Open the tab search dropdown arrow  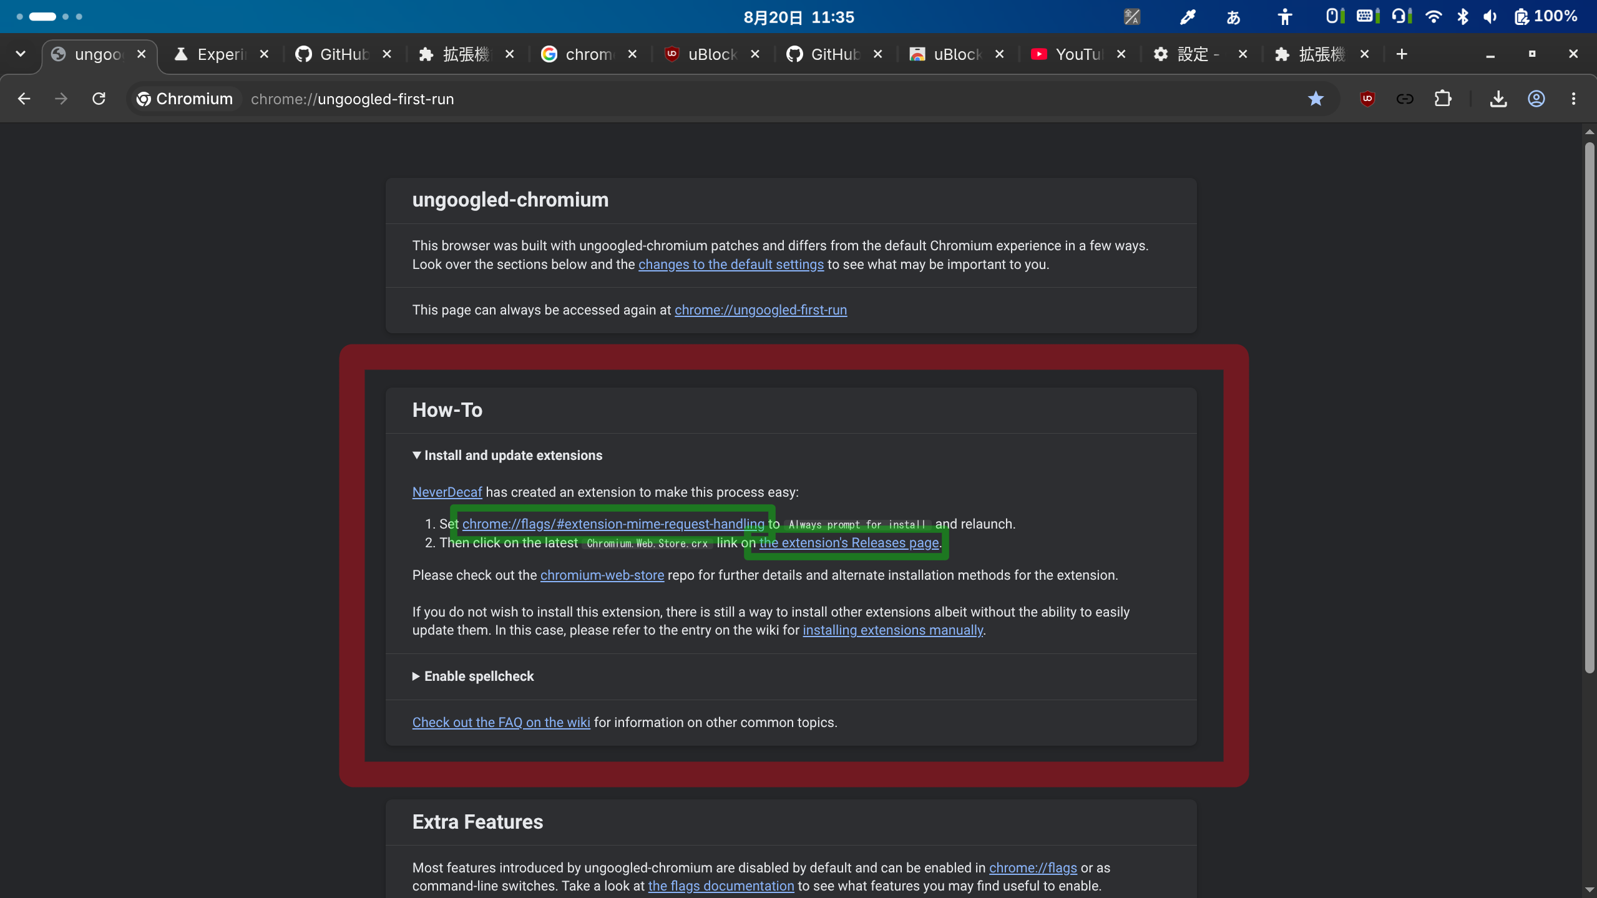coord(21,54)
